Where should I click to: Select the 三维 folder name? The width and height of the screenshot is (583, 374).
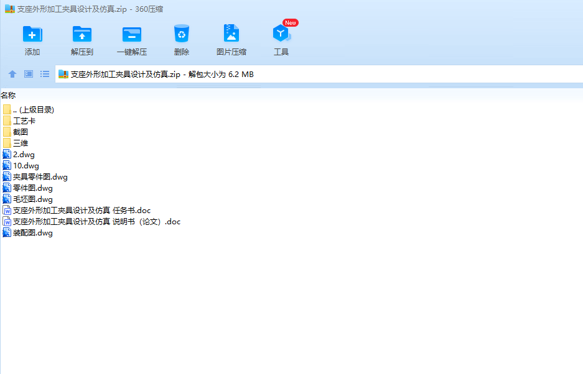(21, 143)
